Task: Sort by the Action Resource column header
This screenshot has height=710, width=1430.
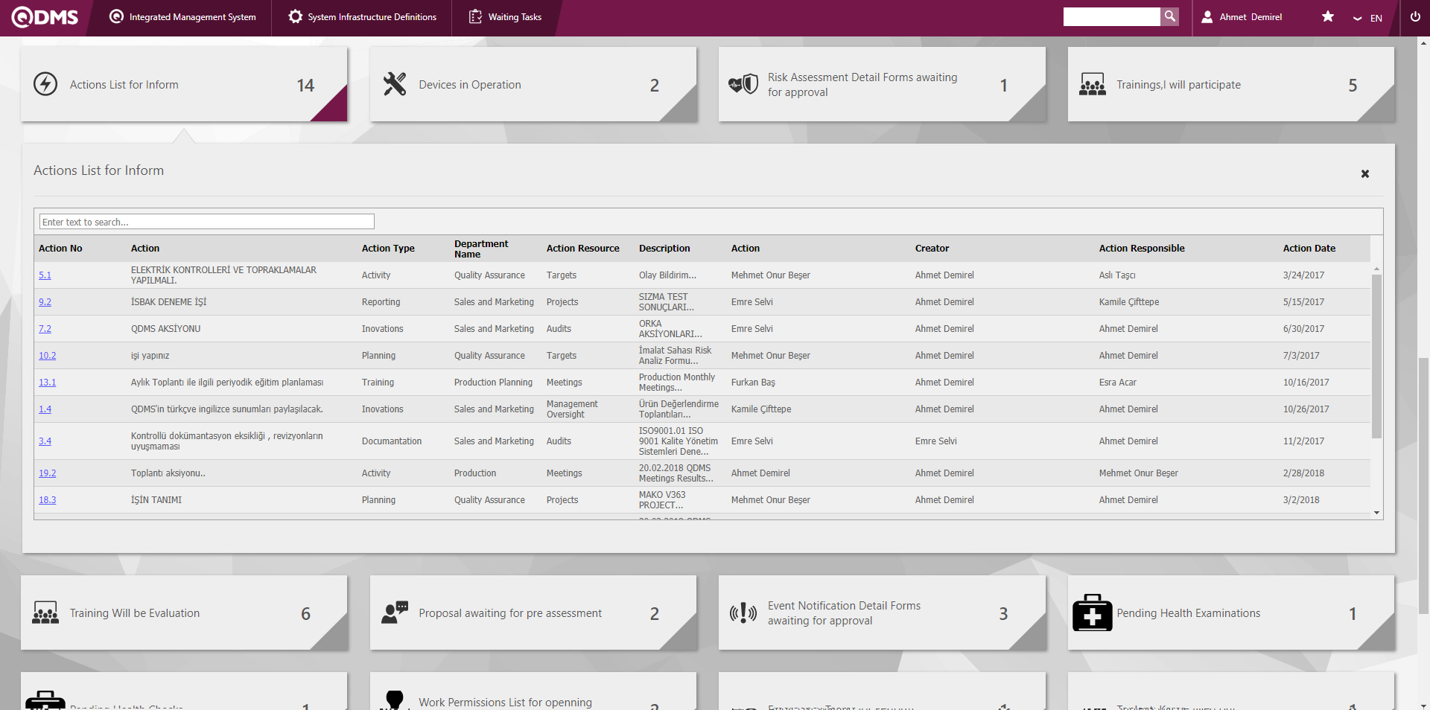Action: click(x=582, y=249)
